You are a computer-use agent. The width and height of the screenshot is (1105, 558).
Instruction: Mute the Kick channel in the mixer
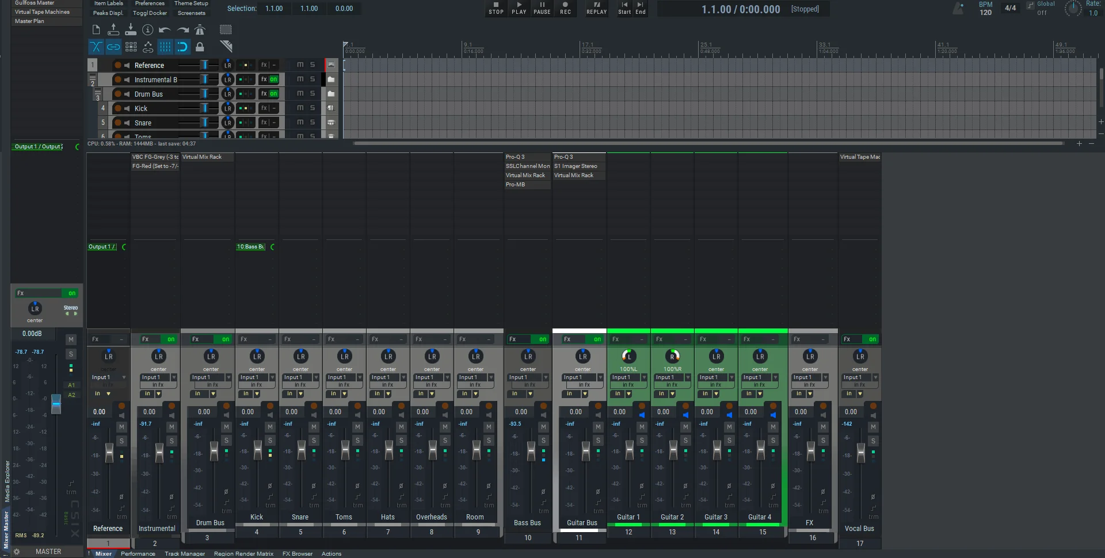(x=270, y=427)
